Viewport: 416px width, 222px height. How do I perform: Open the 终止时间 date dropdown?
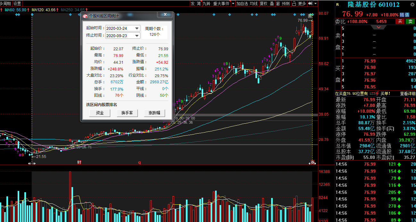click(x=137, y=36)
